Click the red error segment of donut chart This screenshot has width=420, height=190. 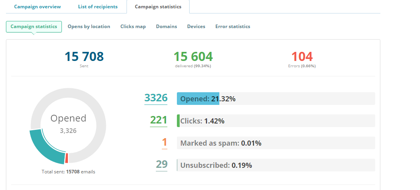point(67,158)
